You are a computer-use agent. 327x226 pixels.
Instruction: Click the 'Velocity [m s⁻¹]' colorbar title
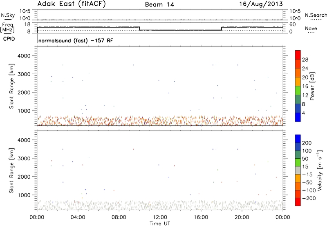(320, 170)
